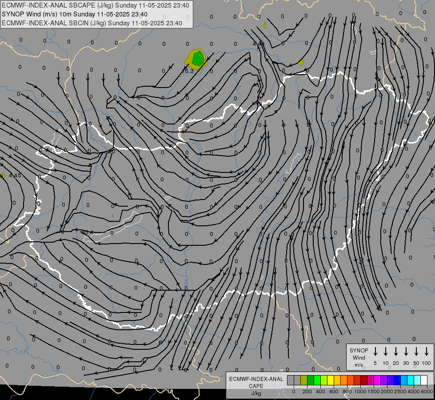This screenshot has width=435, height=400.
Task: Click the wind arrow above the 20 label
Action: 396,352
